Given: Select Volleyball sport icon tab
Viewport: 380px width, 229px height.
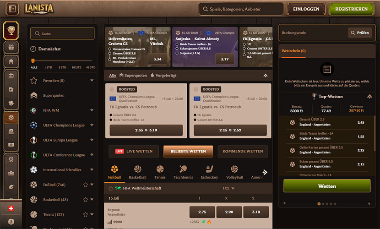Looking at the screenshot, I should 234,172.
